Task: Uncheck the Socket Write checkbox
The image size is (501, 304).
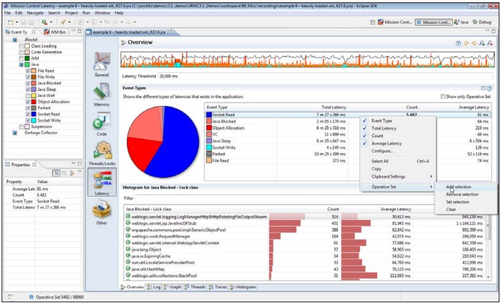Action: pos(28,121)
